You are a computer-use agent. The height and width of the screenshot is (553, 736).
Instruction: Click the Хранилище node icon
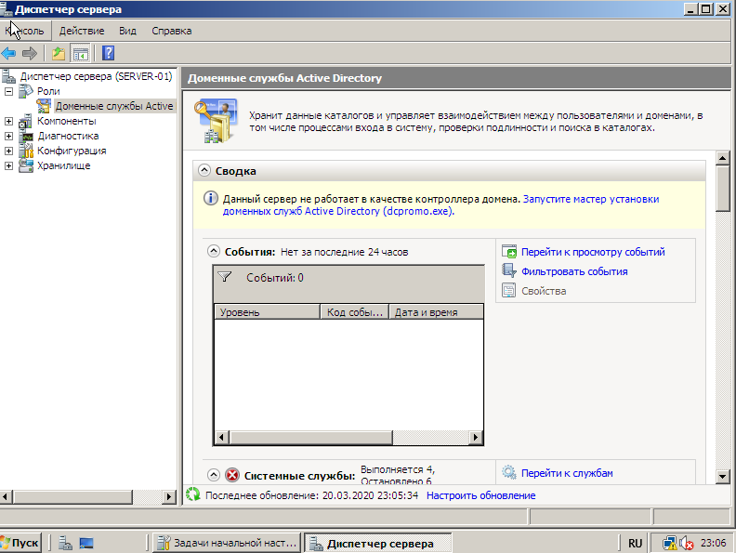[x=26, y=165]
